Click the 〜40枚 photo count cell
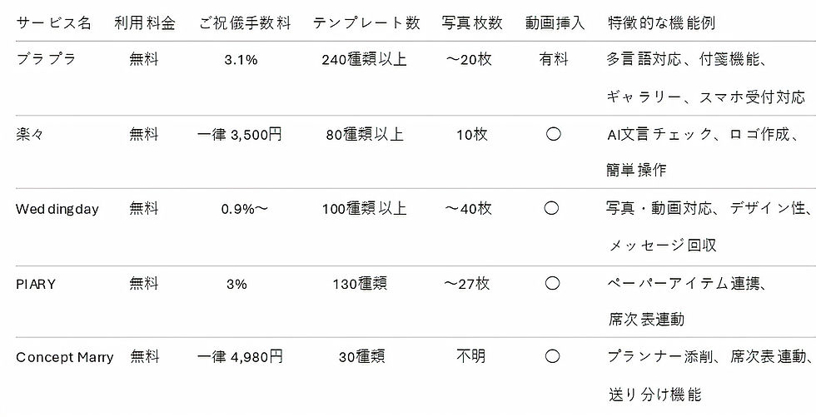The width and height of the screenshot is (816, 417). pos(468,209)
